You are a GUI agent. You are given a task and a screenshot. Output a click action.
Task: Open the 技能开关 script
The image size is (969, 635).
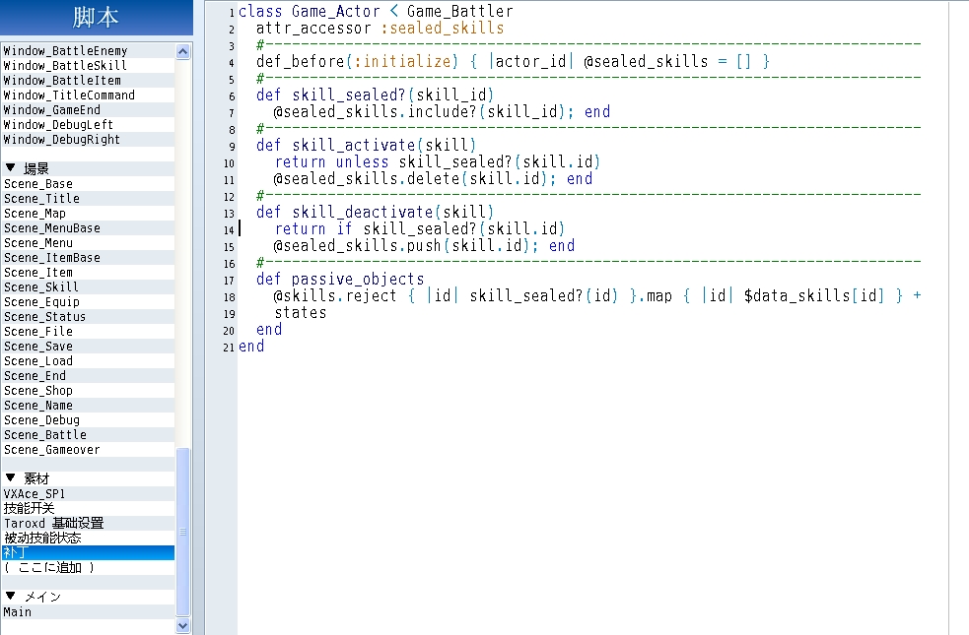[89, 509]
